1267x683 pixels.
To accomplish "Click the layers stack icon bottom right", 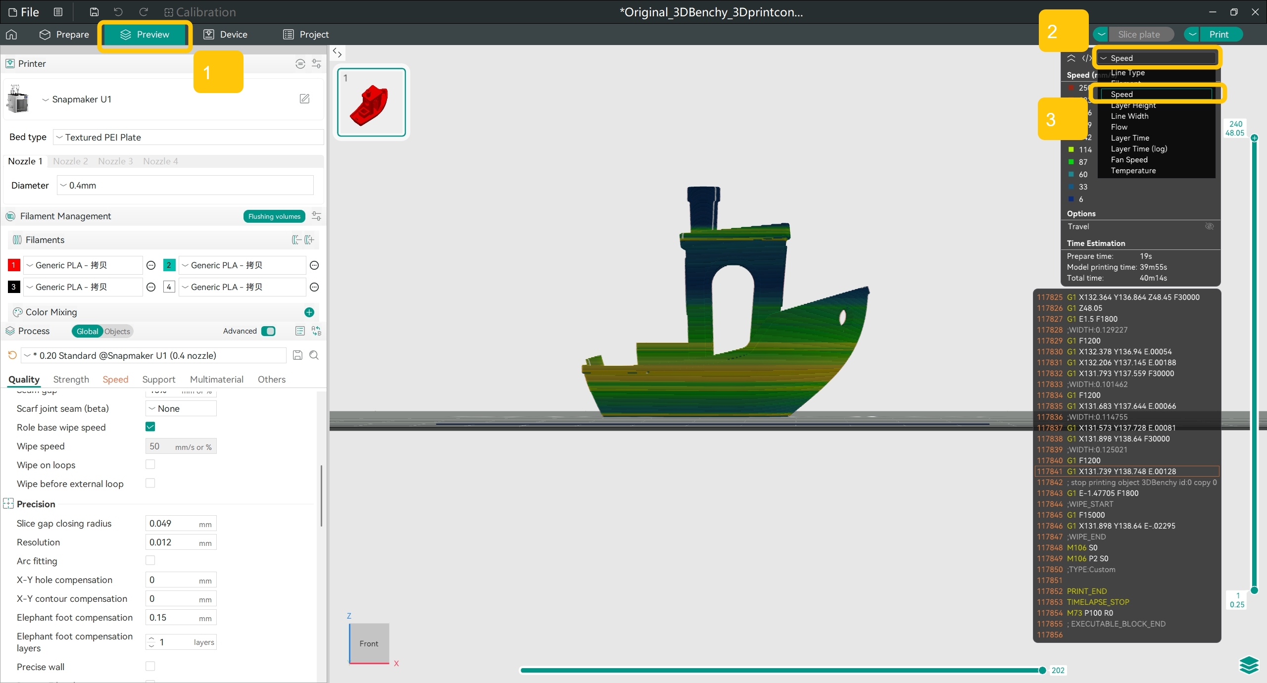I will pos(1249,665).
